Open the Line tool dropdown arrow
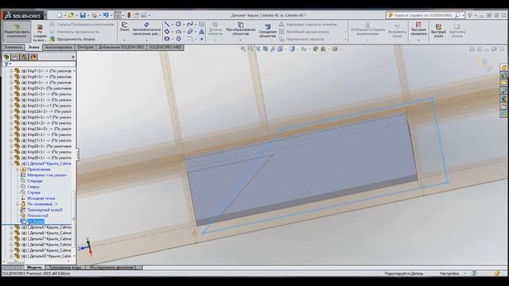The width and height of the screenshot is (509, 286). (172, 24)
